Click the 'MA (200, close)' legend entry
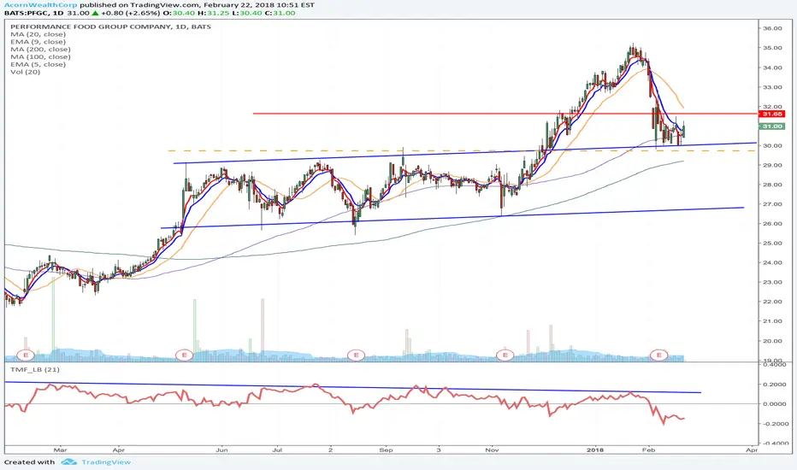 click(x=40, y=50)
